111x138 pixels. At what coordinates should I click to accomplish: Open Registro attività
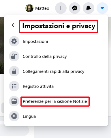[x=56, y=86]
